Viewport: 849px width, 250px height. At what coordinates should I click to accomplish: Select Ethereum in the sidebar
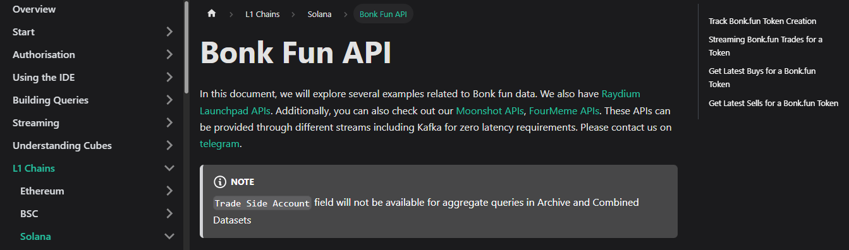(42, 191)
